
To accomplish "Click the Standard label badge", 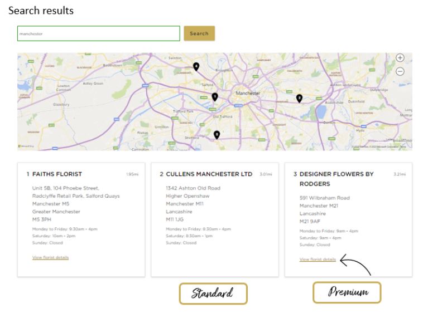I will tap(213, 293).
